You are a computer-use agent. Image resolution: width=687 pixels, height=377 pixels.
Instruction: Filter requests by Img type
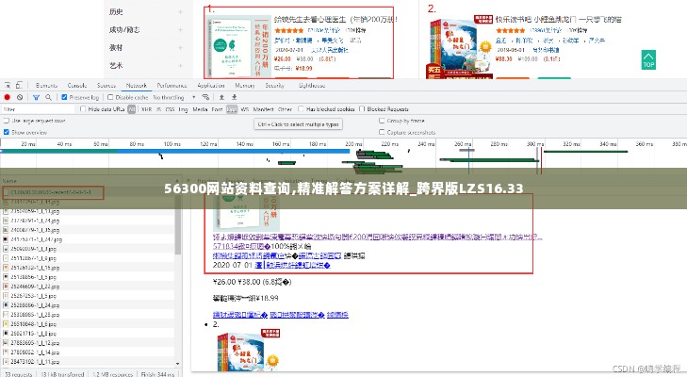[183, 109]
